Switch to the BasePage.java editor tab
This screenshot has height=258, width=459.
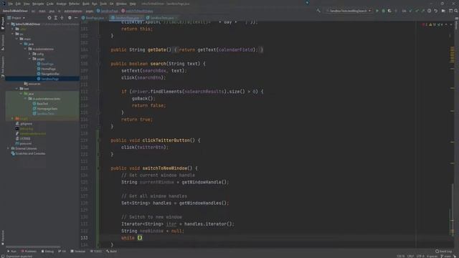coord(94,18)
